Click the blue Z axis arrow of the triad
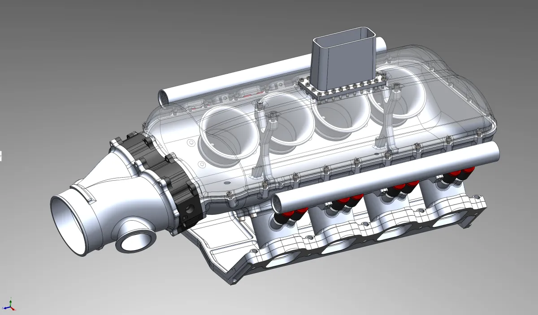Screen dimensions: 538x315 [7, 307]
